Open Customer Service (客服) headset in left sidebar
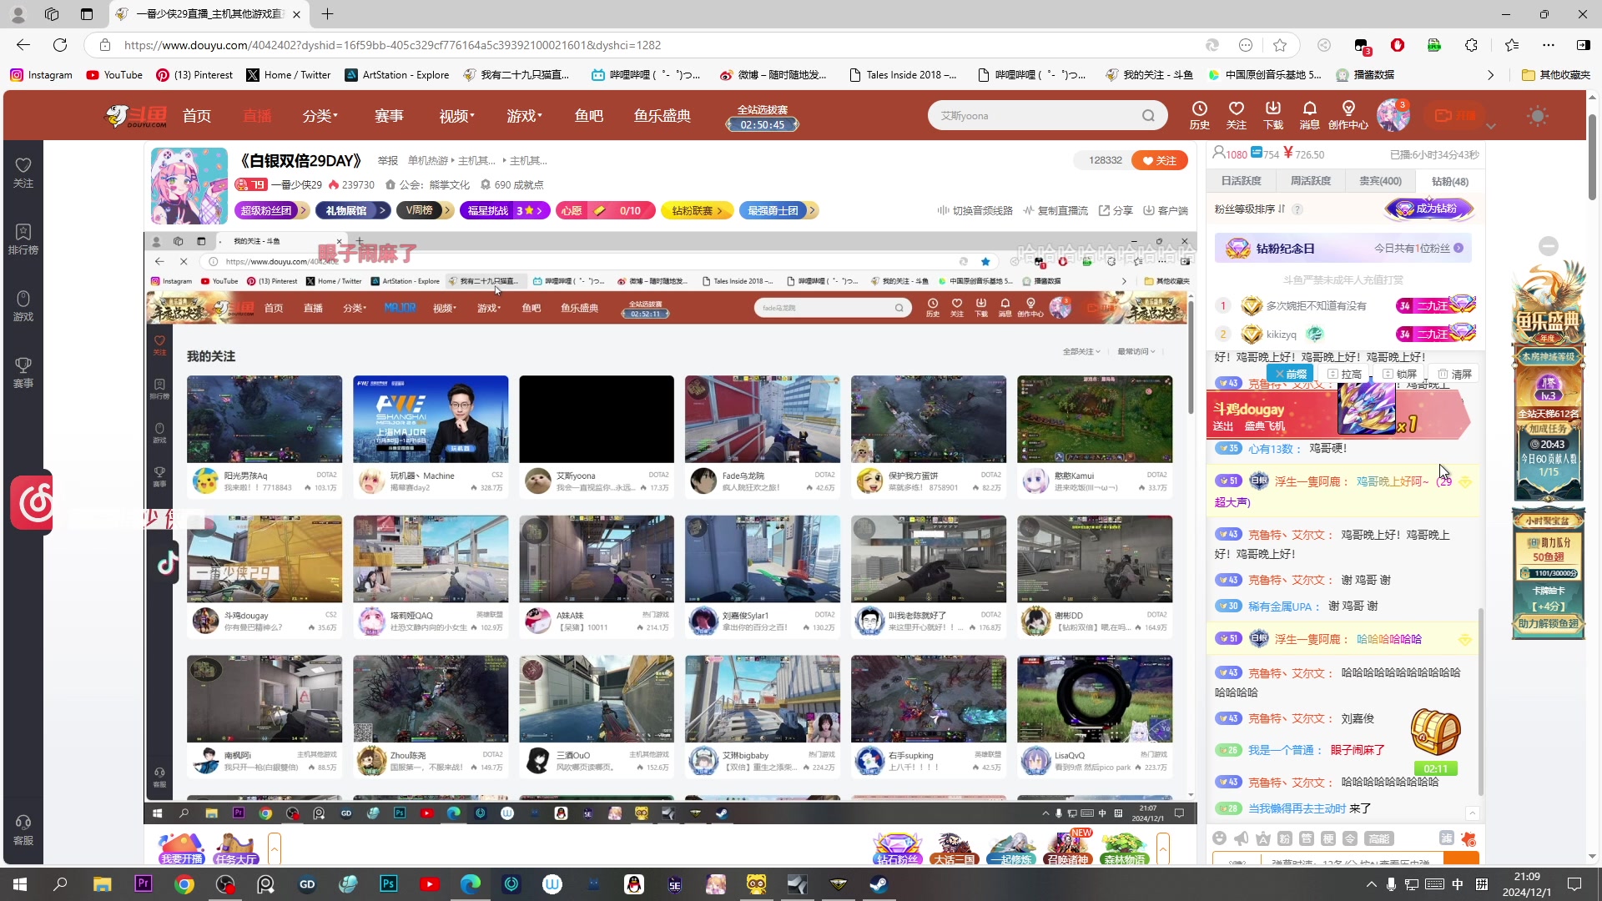The image size is (1602, 901). point(23,830)
